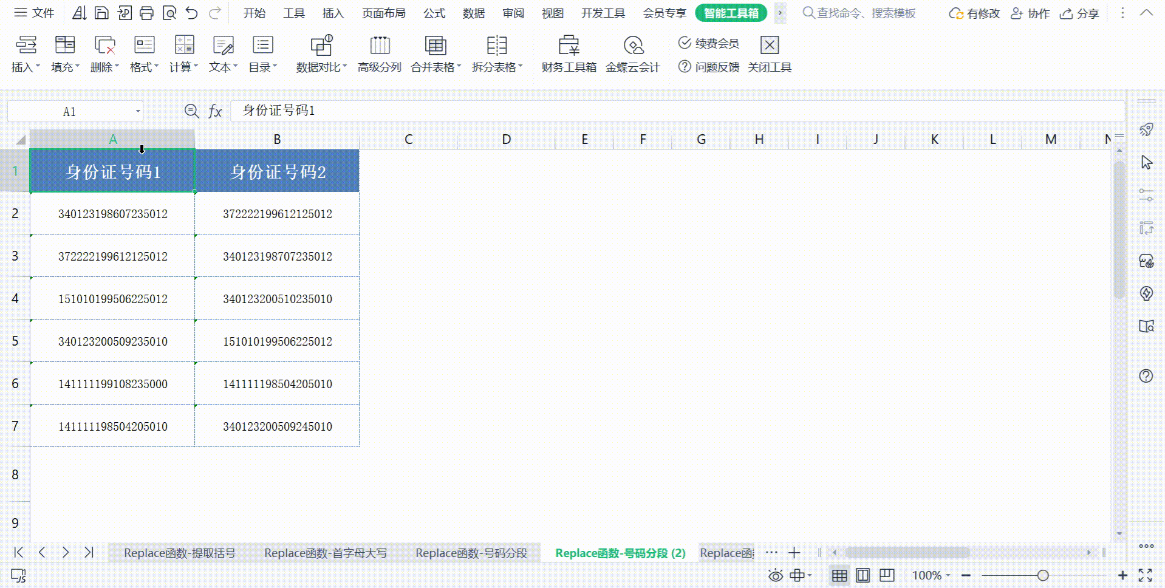Image resolution: width=1165 pixels, height=588 pixels.
Task: Click the fx insert function icon
Action: (215, 111)
